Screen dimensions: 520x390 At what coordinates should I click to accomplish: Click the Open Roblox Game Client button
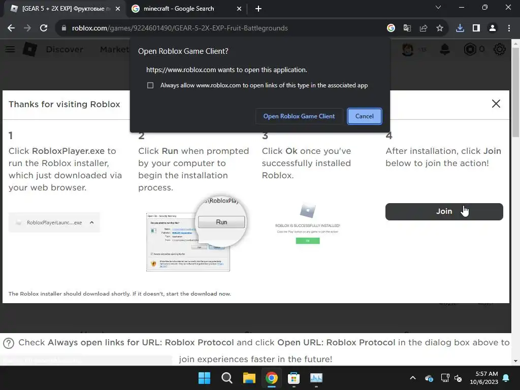pyautogui.click(x=299, y=116)
